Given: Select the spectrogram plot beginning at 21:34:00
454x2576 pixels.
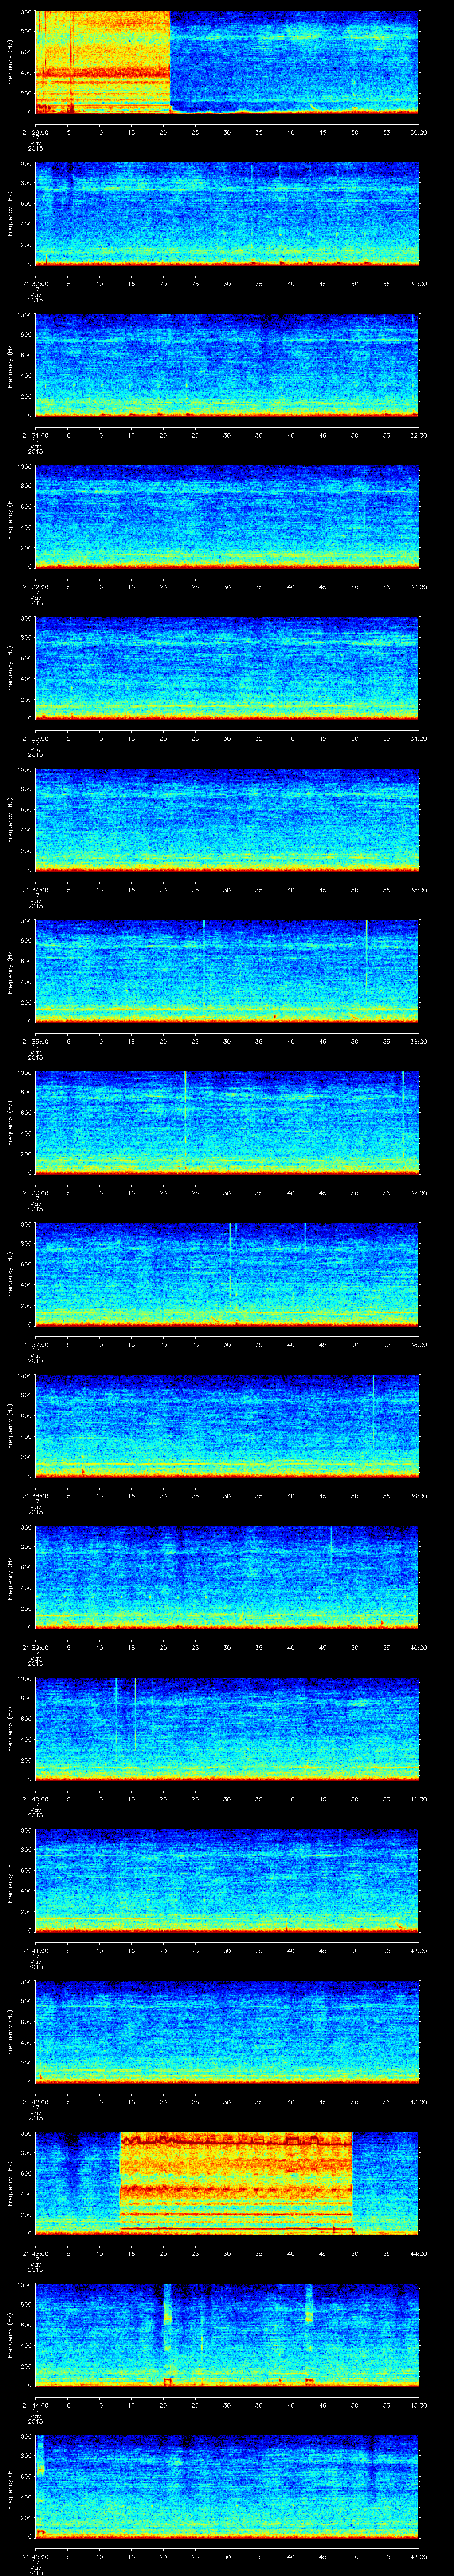Looking at the screenshot, I should 227,821.
